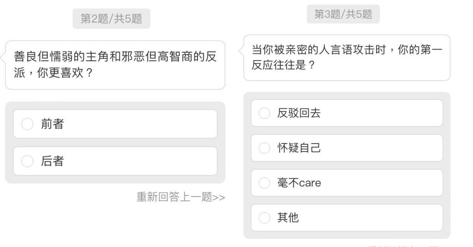Click the question bubble about 主角和反派

pyautogui.click(x=115, y=65)
